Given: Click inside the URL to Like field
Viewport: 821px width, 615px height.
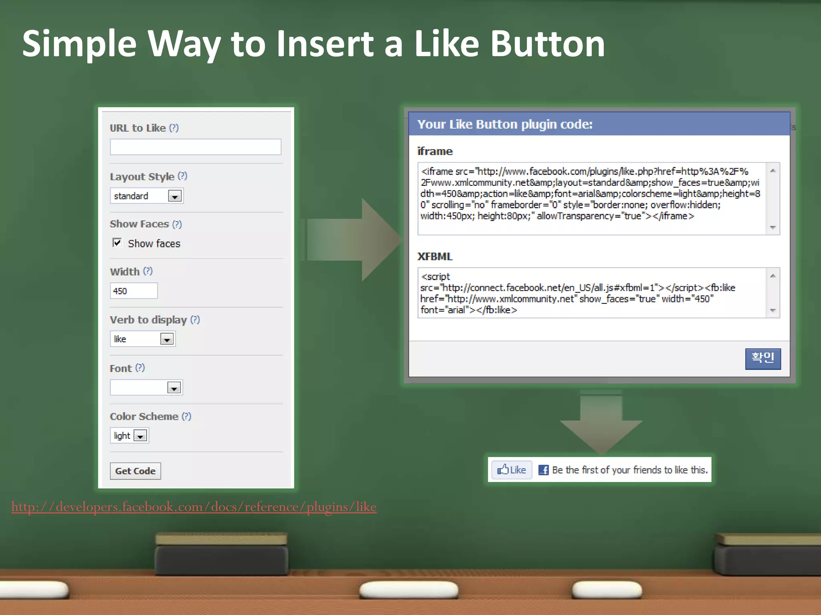Looking at the screenshot, I should click(x=195, y=147).
